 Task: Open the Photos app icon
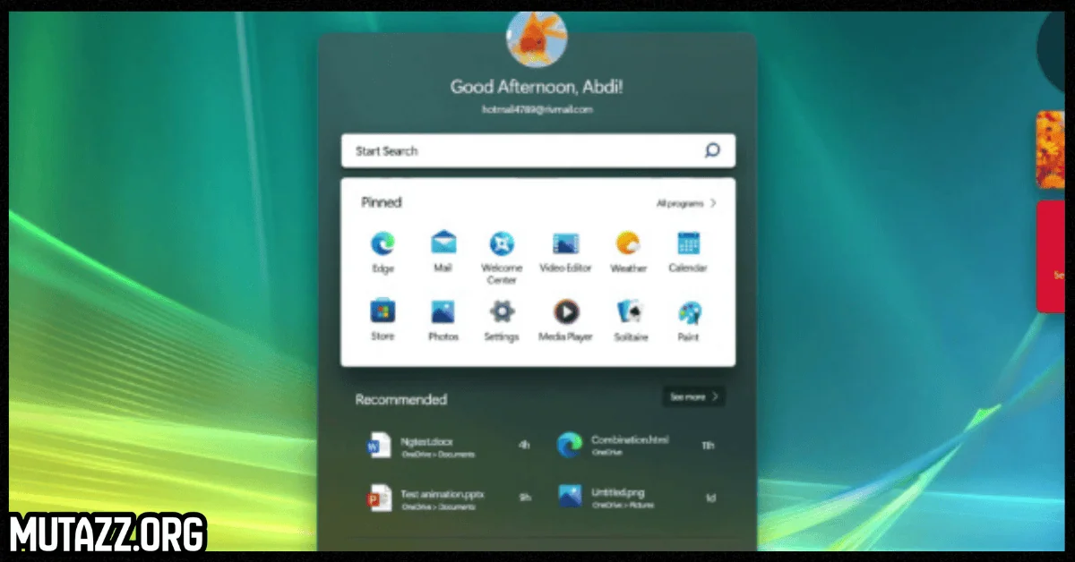[x=443, y=312]
